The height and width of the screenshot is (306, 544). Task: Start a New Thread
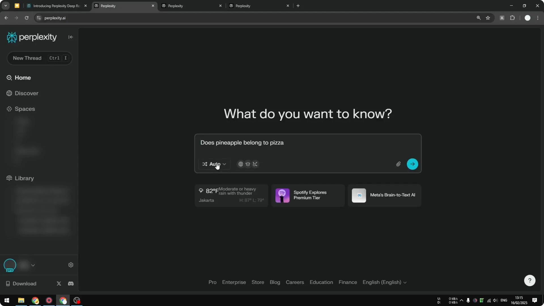(x=27, y=58)
